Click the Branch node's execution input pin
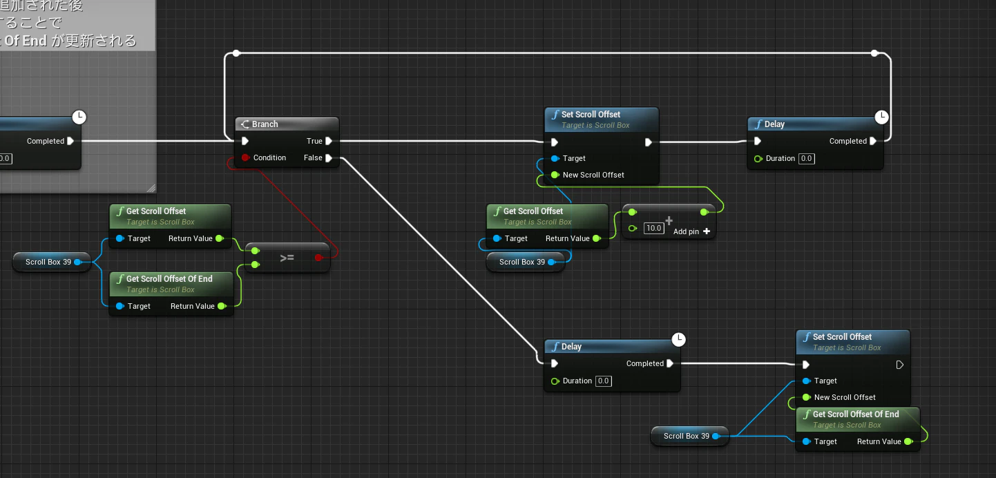This screenshot has height=478, width=996. tap(245, 141)
